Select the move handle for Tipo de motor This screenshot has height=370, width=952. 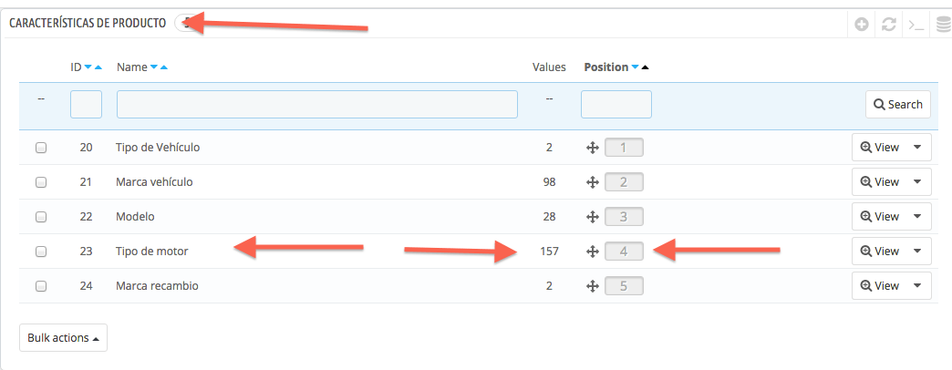pos(592,252)
